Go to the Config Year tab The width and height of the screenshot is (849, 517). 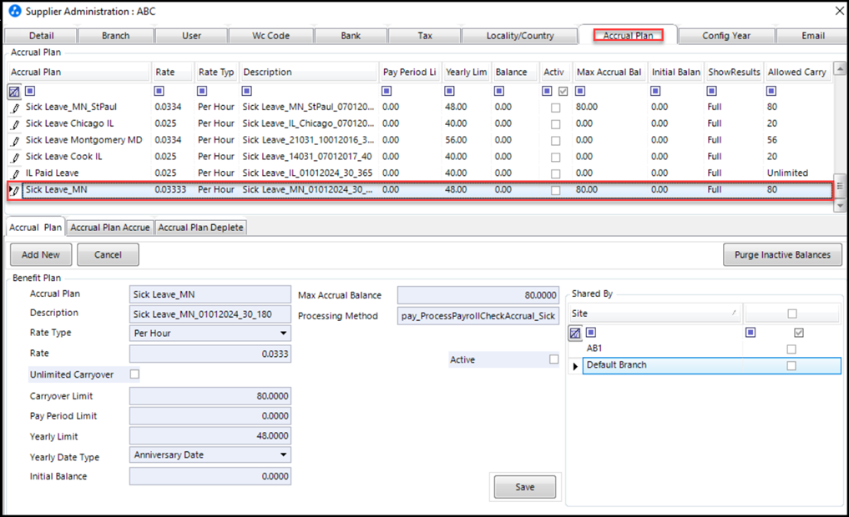726,36
